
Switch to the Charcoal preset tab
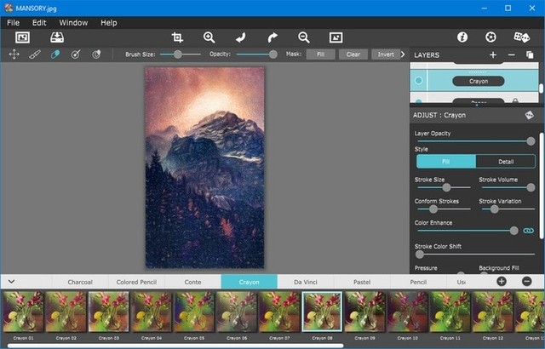80,282
